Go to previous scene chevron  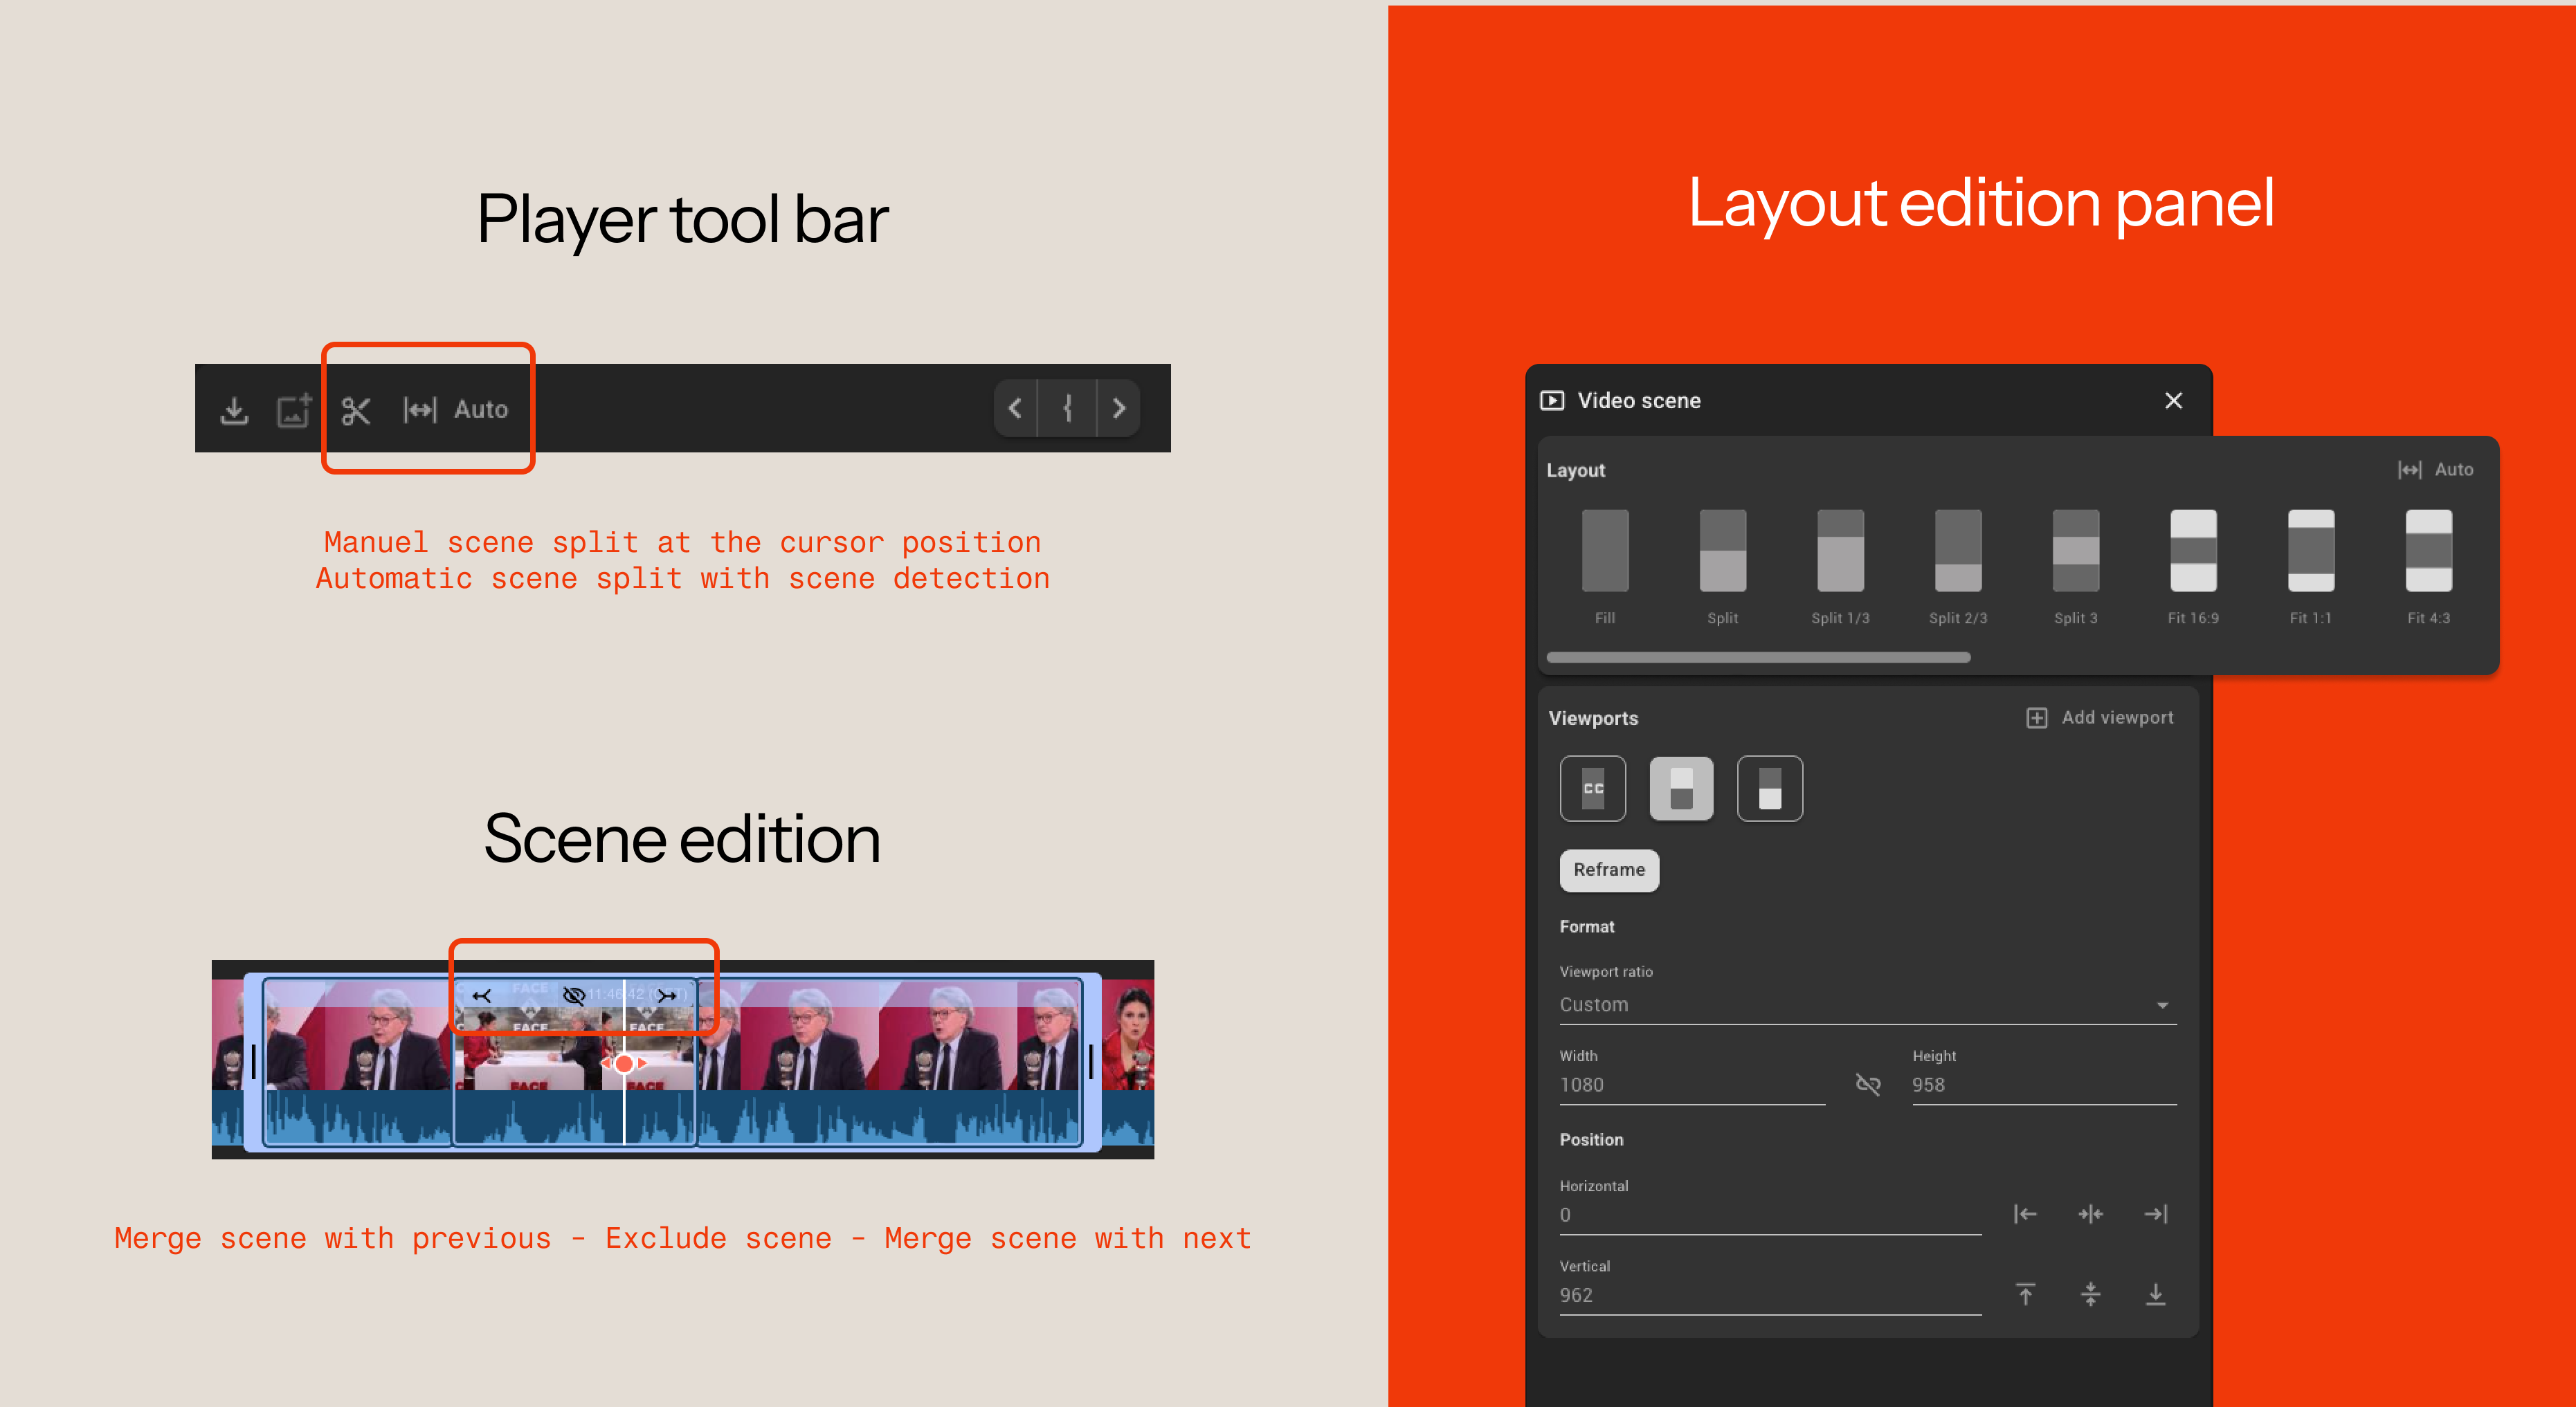point(1015,409)
